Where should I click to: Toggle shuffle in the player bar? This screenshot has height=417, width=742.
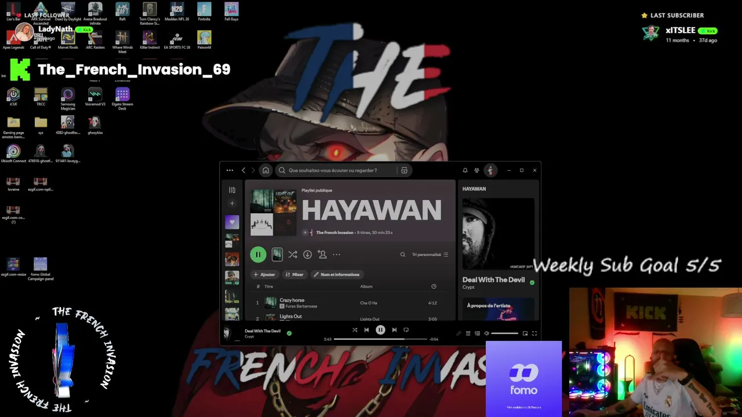(x=355, y=330)
